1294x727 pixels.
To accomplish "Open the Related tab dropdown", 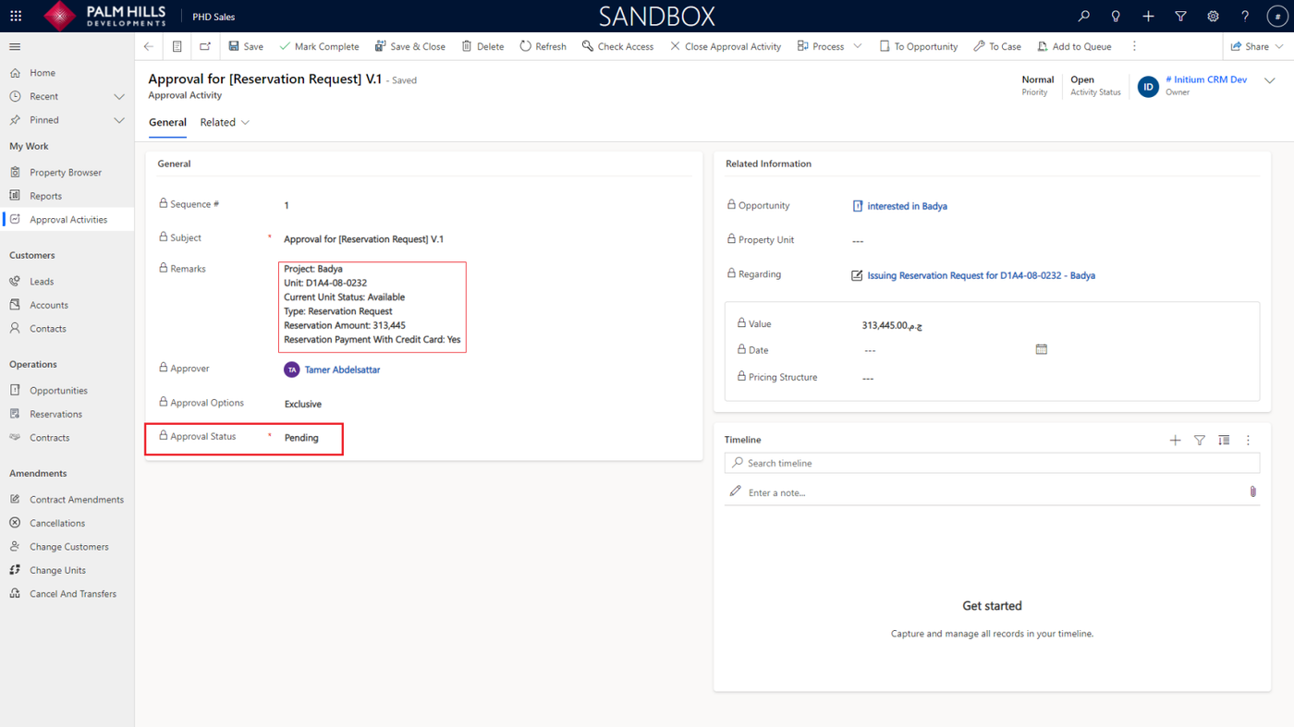I will [225, 122].
